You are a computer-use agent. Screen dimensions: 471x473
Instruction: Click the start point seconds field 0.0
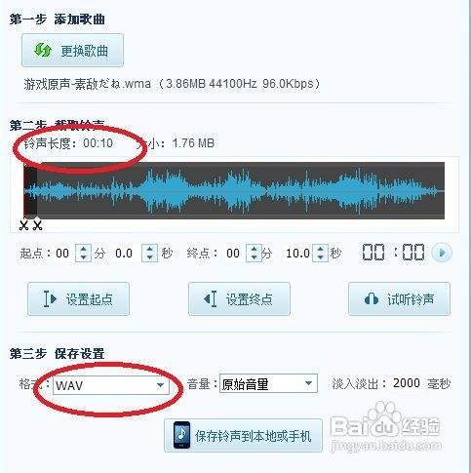[x=124, y=254]
